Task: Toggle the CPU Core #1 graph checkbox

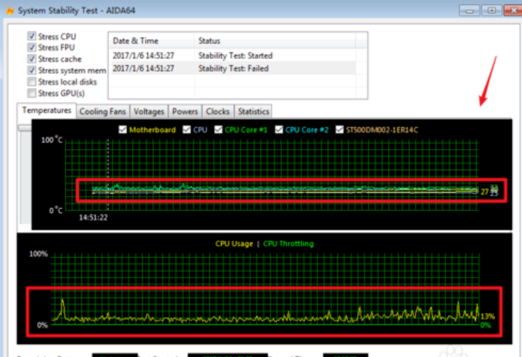Action: (x=219, y=130)
